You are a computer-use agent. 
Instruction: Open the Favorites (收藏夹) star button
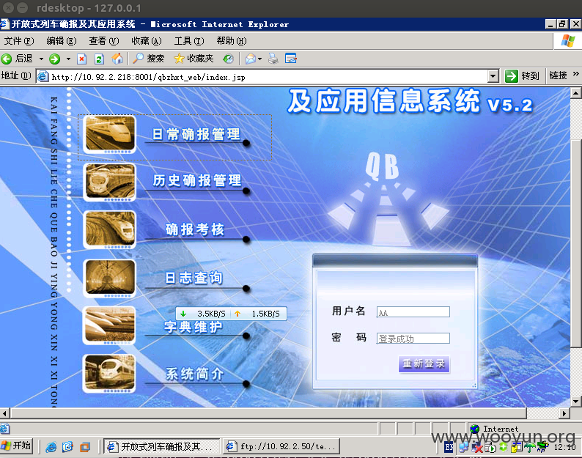click(x=194, y=59)
